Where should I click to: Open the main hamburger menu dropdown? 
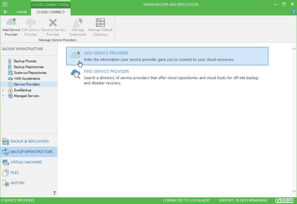click(6, 12)
